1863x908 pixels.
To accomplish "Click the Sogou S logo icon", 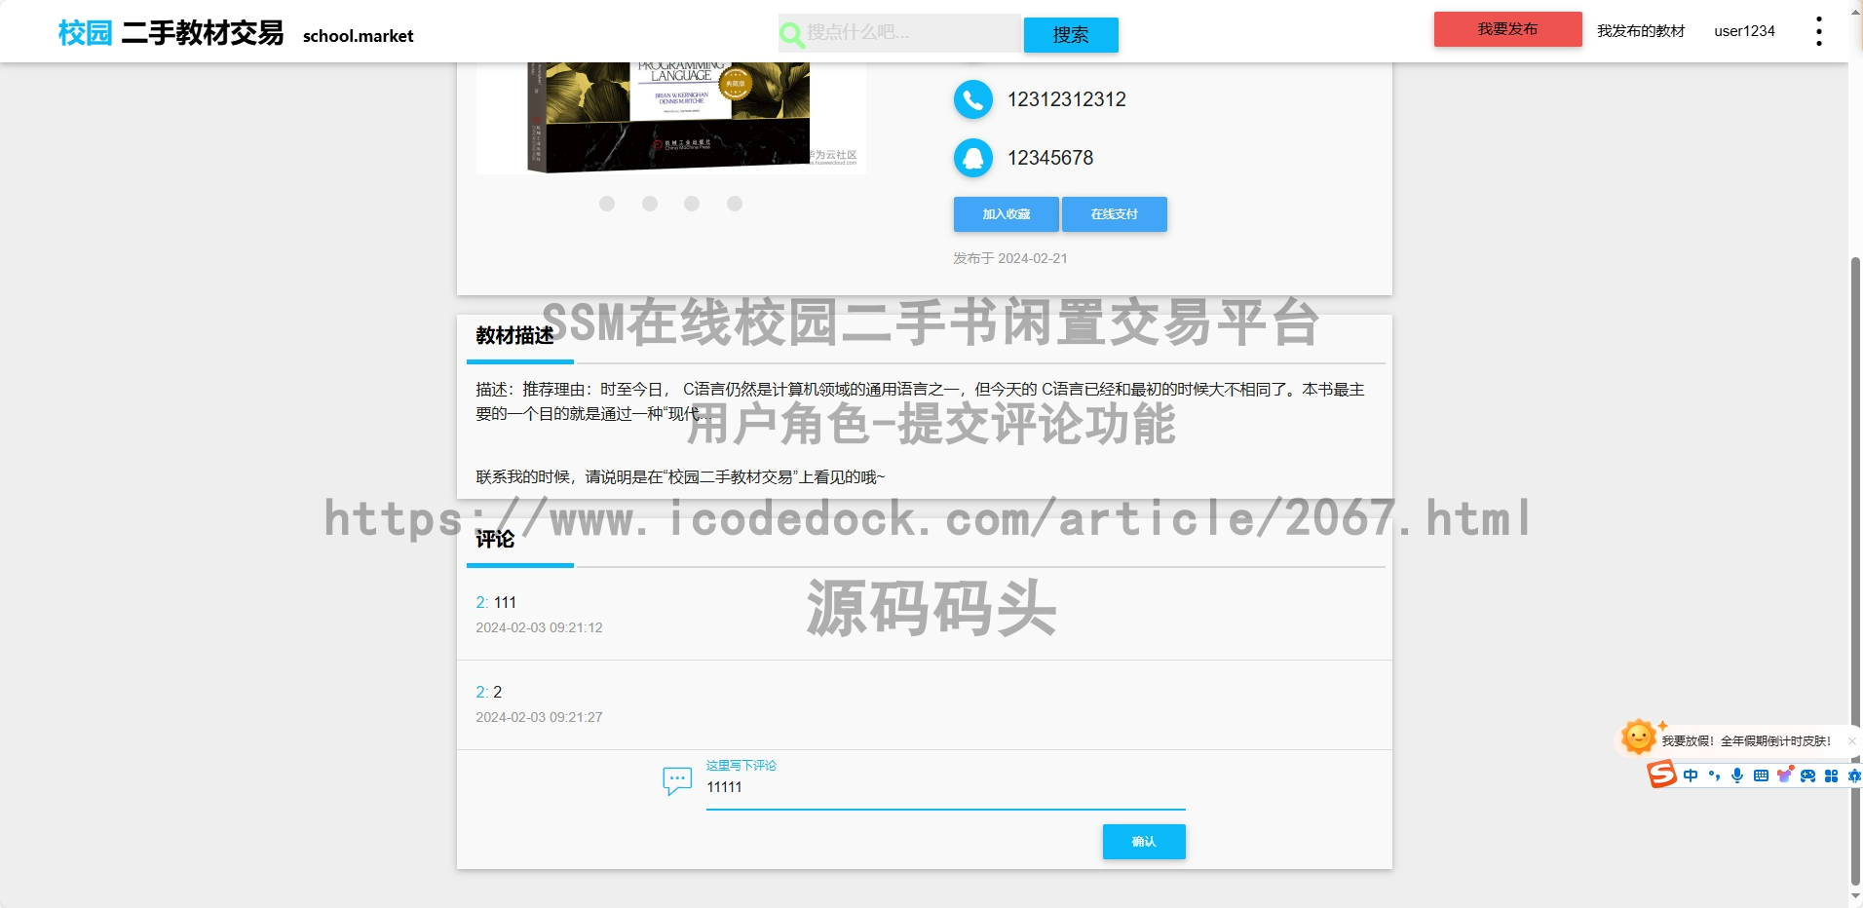I will tap(1662, 775).
